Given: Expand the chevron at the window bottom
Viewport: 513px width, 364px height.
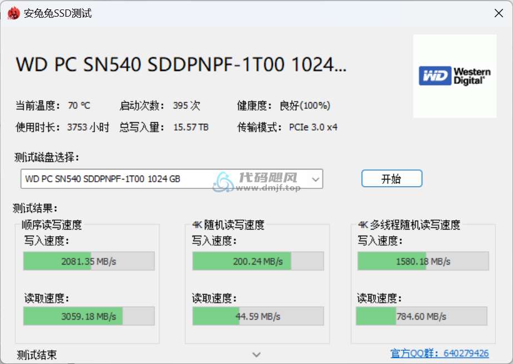Looking at the screenshot, I should tap(257, 355).
